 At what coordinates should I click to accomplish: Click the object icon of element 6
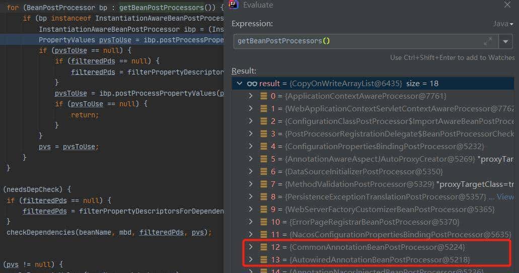coord(263,172)
